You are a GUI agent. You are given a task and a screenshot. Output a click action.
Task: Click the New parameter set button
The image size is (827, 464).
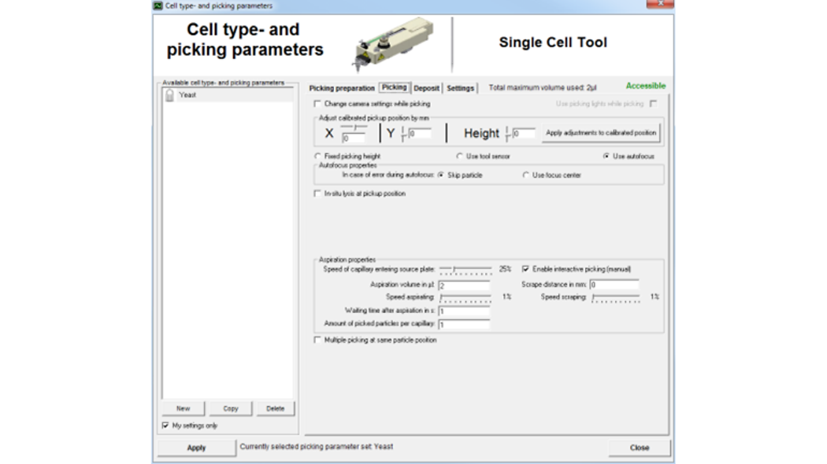[183, 409]
